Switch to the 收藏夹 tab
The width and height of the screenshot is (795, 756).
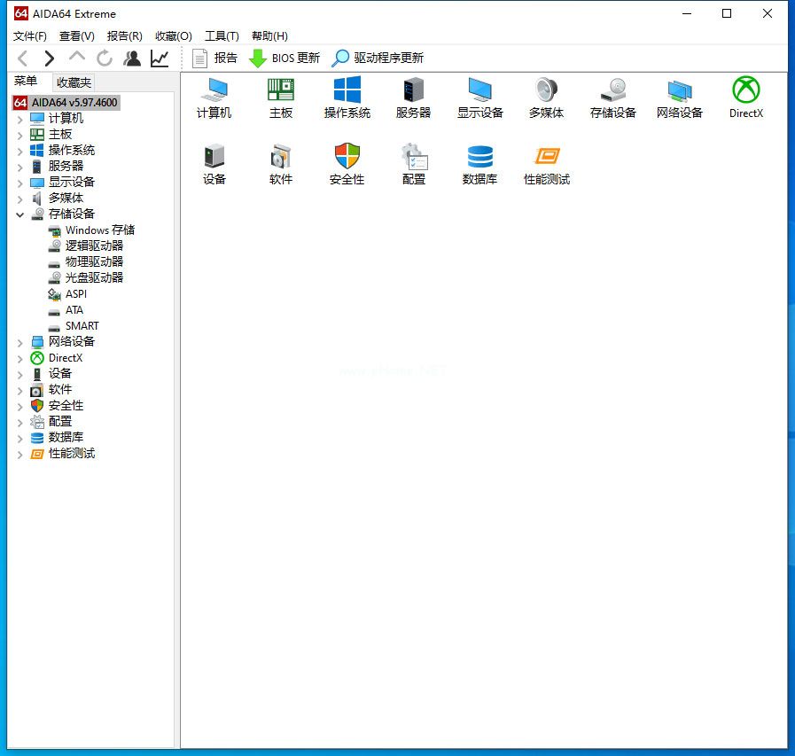[74, 82]
